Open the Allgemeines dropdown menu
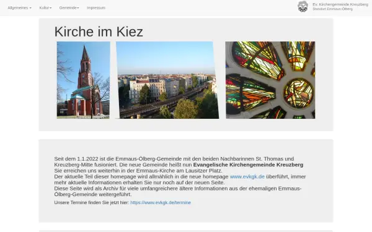This screenshot has height=232, width=372. click(19, 8)
